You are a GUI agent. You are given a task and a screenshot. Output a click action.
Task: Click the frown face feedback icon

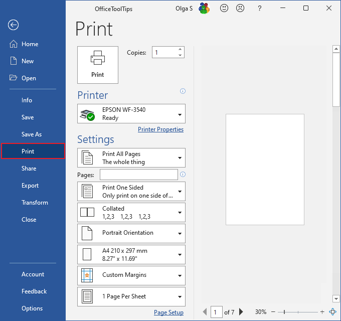click(240, 8)
